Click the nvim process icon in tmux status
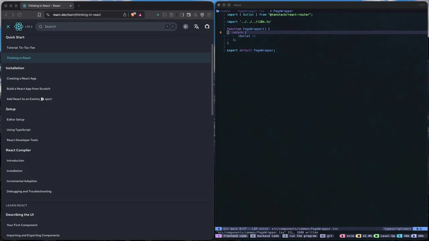This screenshot has height=241, width=429. (x=342, y=236)
